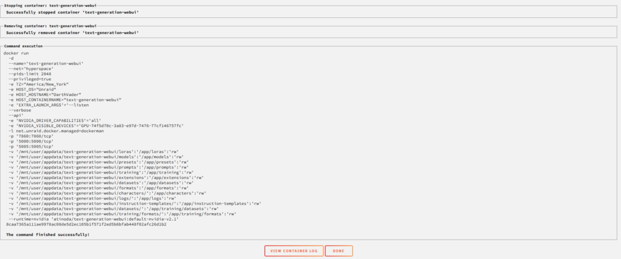Select the '5000:5000/tcp' port line
Image resolution: width=621 pixels, height=259 pixels.
(x=31, y=141)
